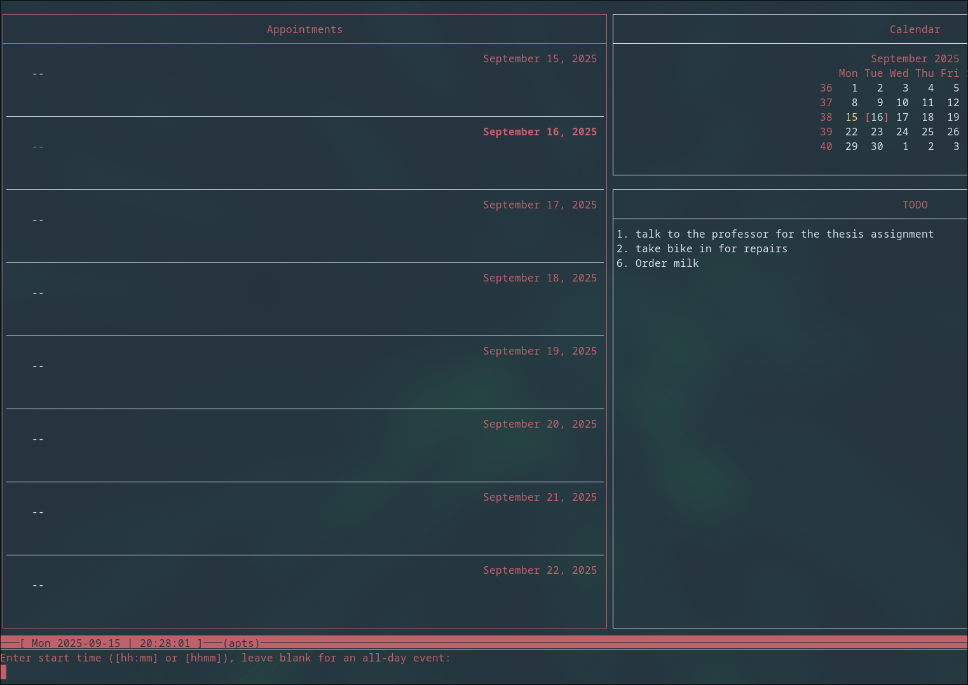Focus the start time input cursor
The height and width of the screenshot is (685, 968).
point(3,672)
